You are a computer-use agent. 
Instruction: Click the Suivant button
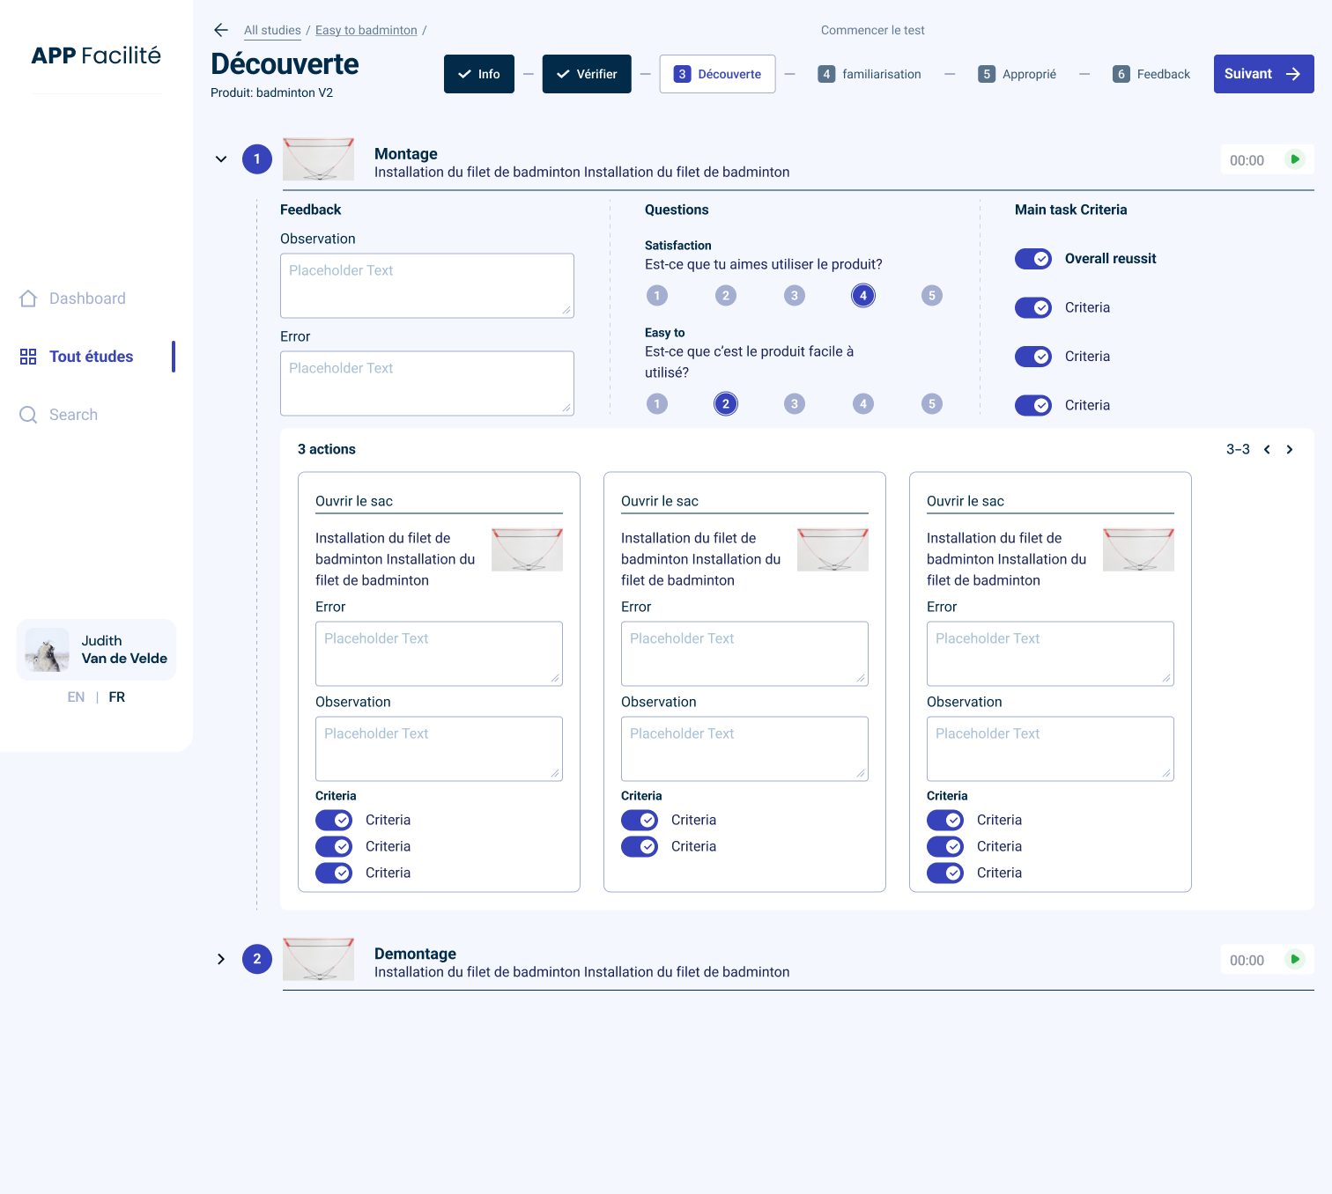1264,74
